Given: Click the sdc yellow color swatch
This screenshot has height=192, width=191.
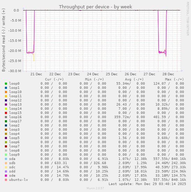Looking at the screenshot, I should click(6, 167).
